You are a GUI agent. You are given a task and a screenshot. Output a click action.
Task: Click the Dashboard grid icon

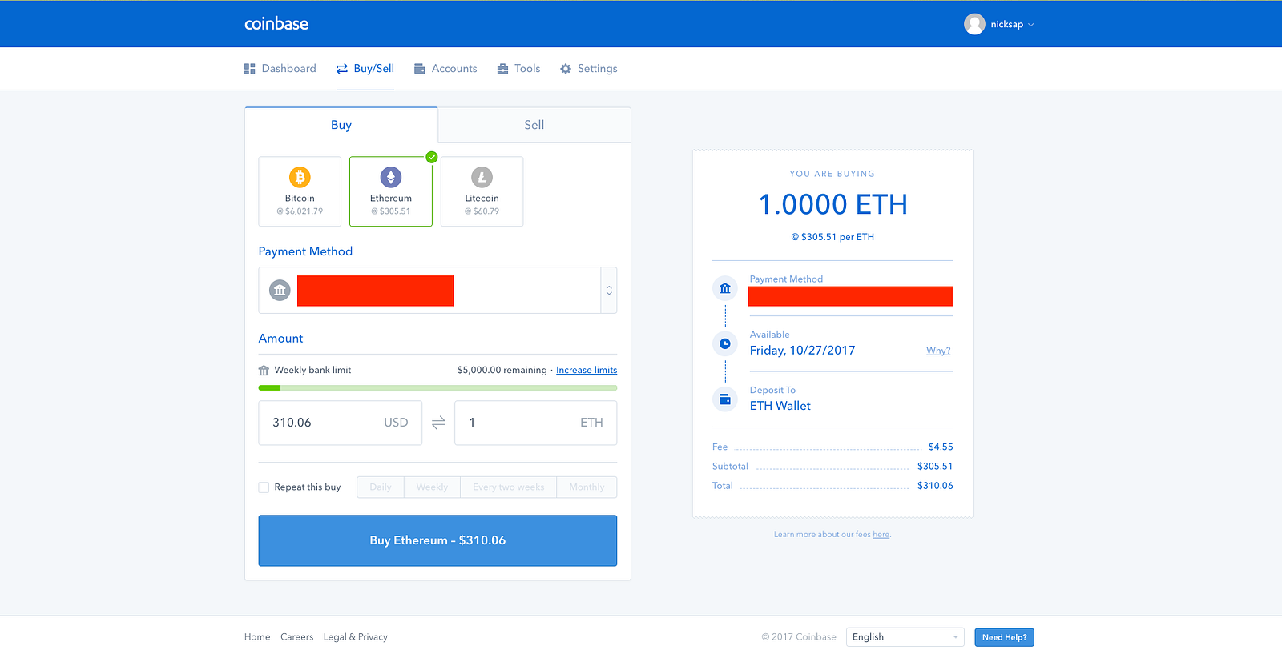tap(250, 69)
